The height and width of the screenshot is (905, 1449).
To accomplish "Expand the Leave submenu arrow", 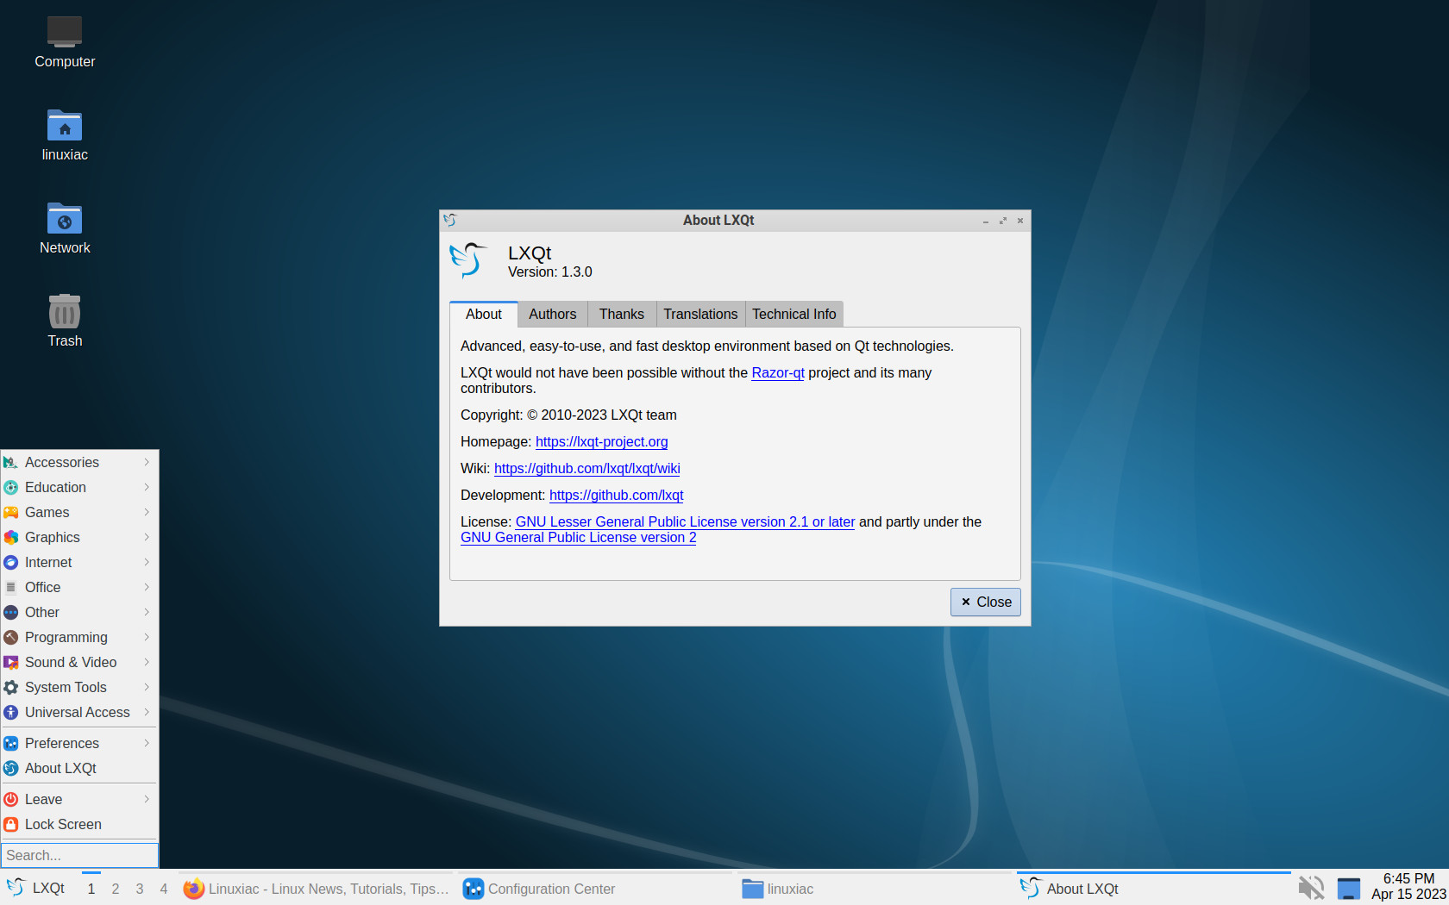I will pyautogui.click(x=147, y=800).
